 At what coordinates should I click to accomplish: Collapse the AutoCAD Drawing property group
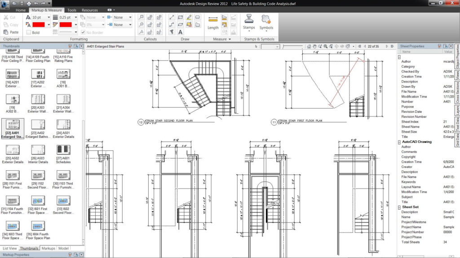click(x=399, y=142)
